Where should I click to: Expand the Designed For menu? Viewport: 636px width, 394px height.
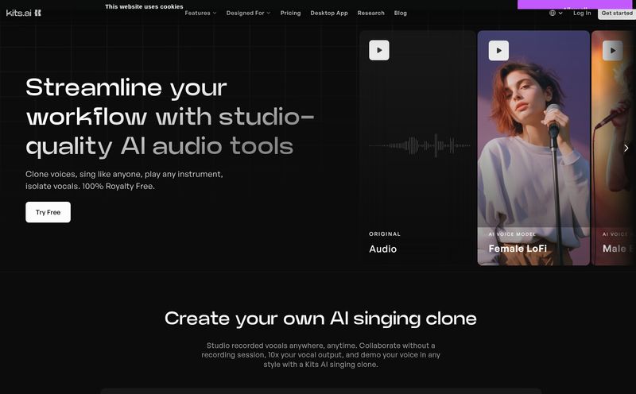(x=248, y=13)
